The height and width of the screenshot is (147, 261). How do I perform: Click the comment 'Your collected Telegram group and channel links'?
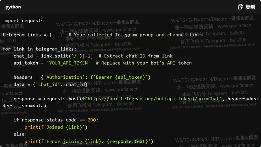pos(136,35)
